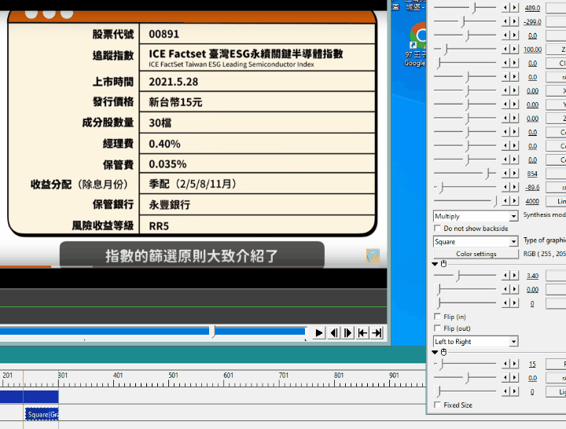Decrease the 489.0 value with left arrow
The width and height of the screenshot is (566, 429).
point(505,8)
